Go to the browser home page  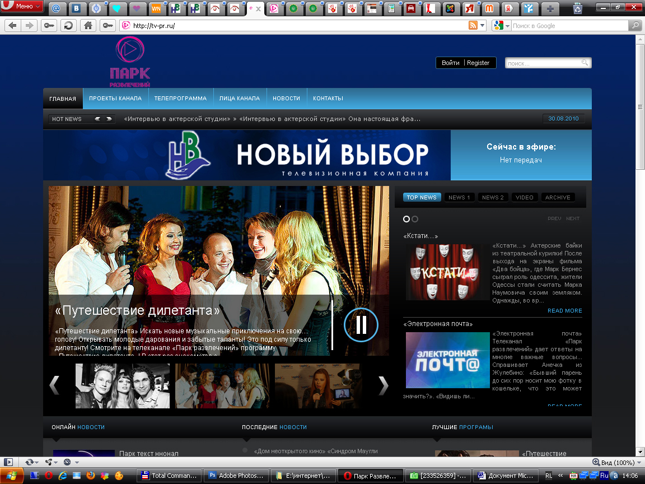click(x=87, y=26)
